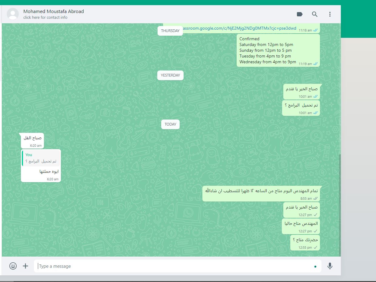The height and width of the screenshot is (282, 376).
Task: Click the YESTERDAY date badge
Action: (170, 75)
